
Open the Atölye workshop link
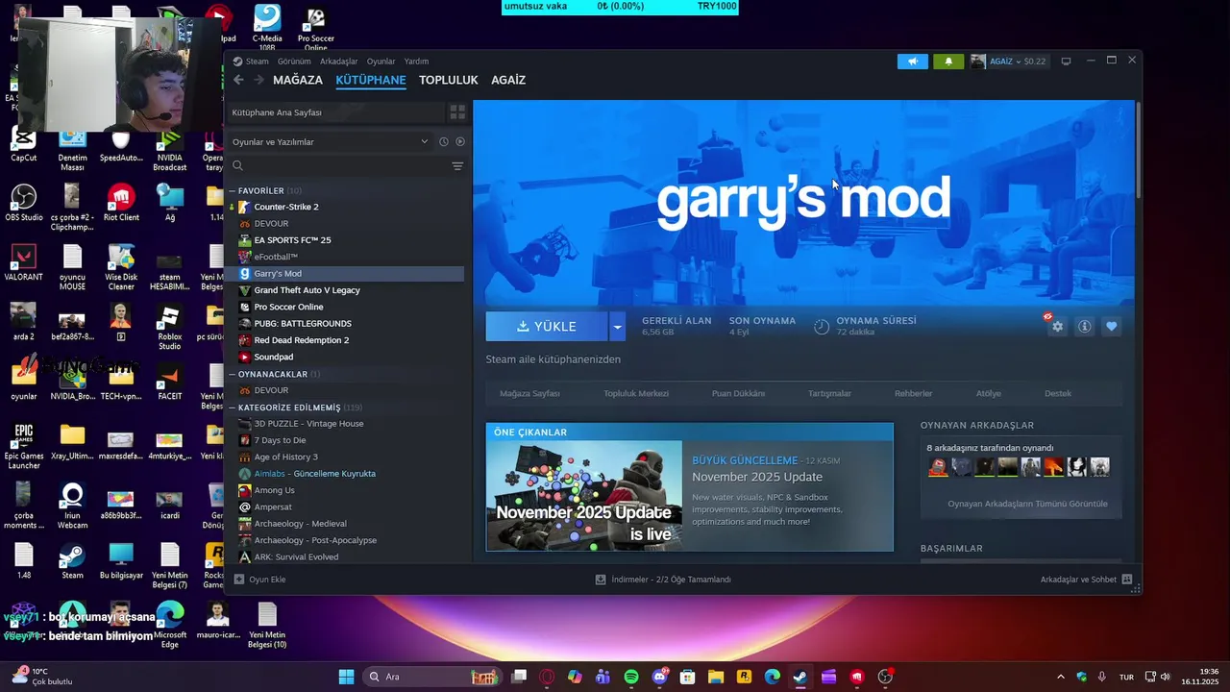(989, 393)
